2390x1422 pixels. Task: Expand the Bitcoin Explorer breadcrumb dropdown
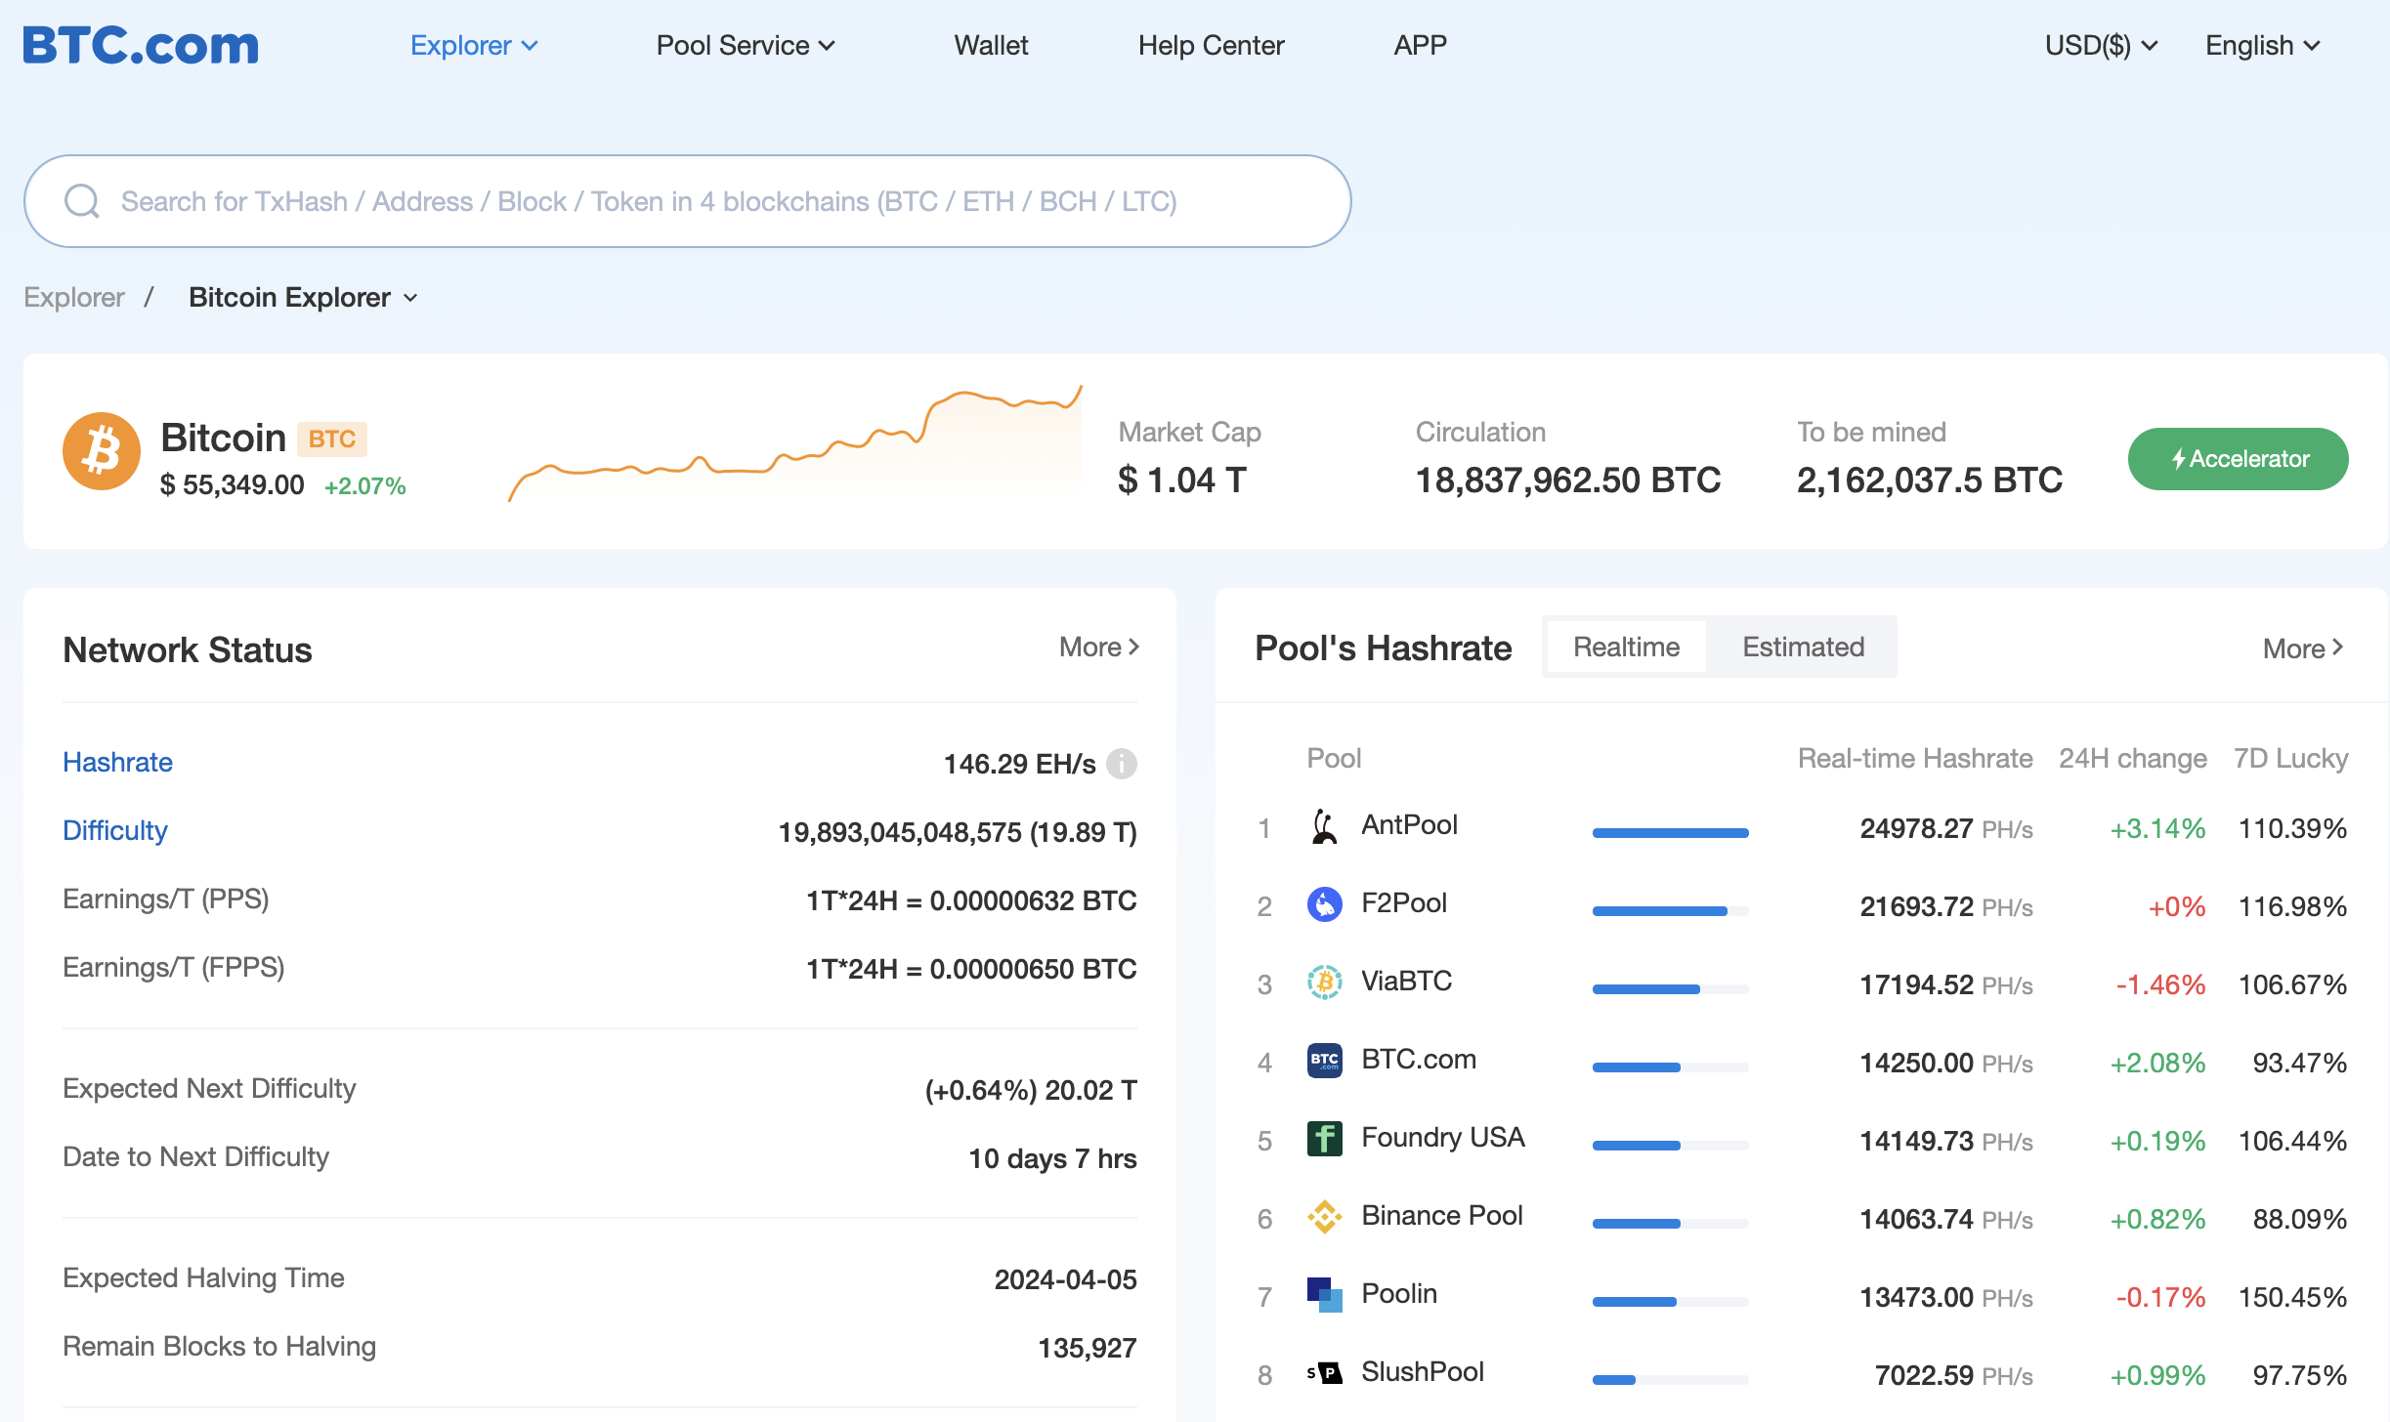pyautogui.click(x=304, y=297)
